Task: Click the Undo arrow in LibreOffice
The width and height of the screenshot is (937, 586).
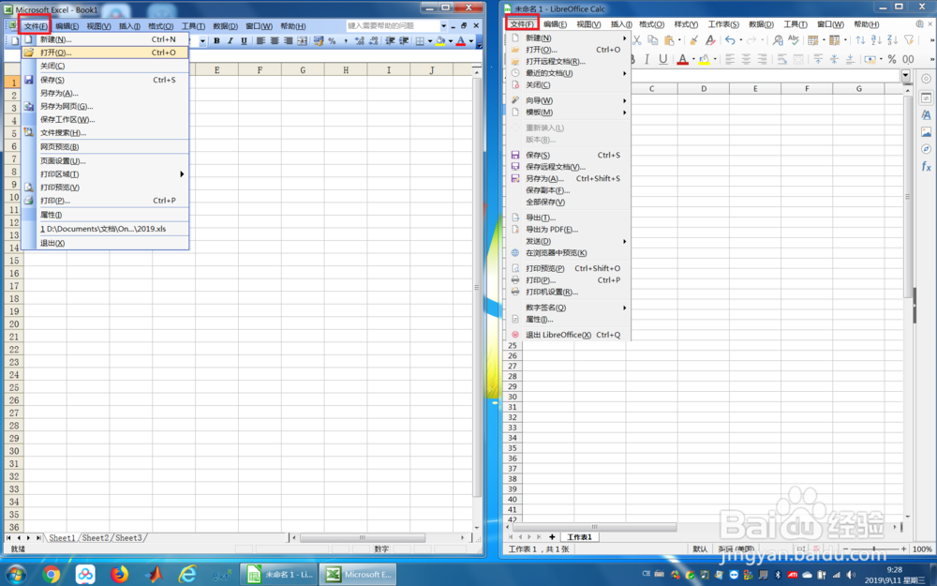Action: pos(730,40)
